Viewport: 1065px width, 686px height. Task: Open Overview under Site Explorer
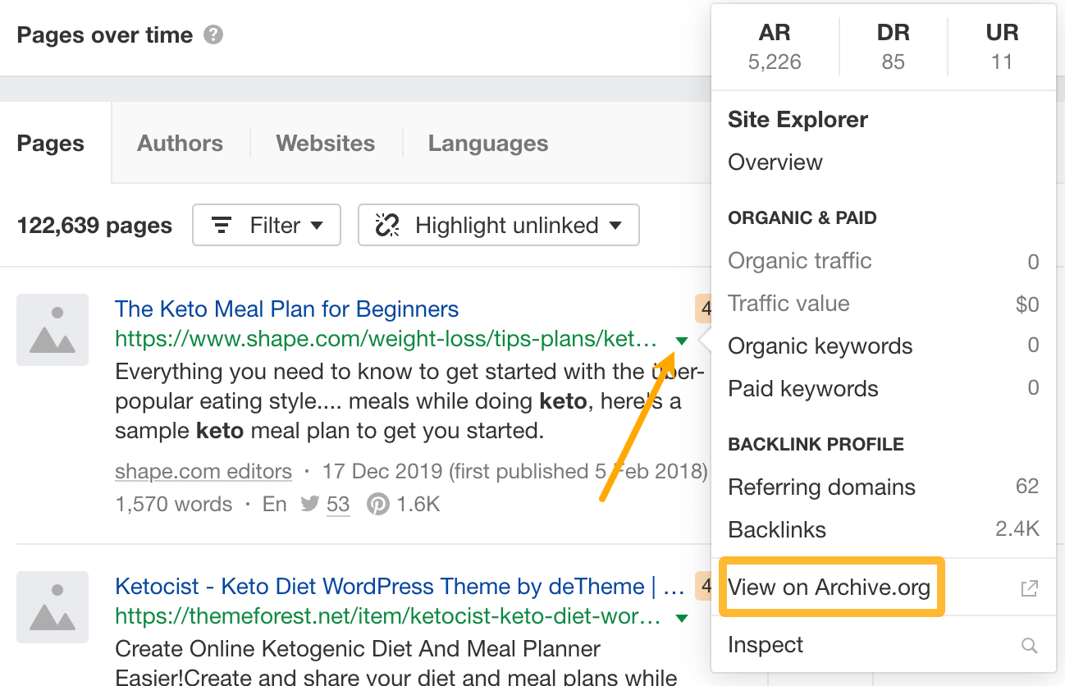coord(775,162)
